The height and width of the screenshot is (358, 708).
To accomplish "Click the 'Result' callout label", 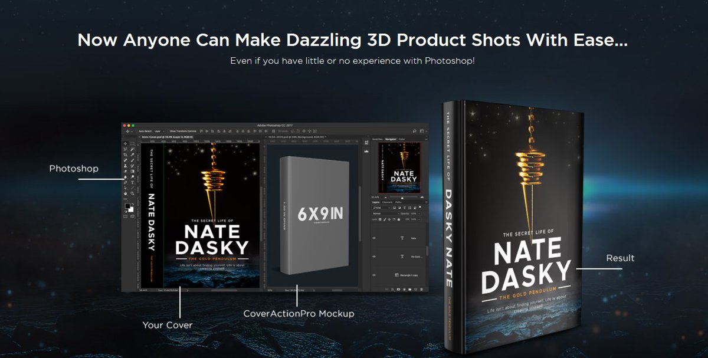I will (x=620, y=258).
